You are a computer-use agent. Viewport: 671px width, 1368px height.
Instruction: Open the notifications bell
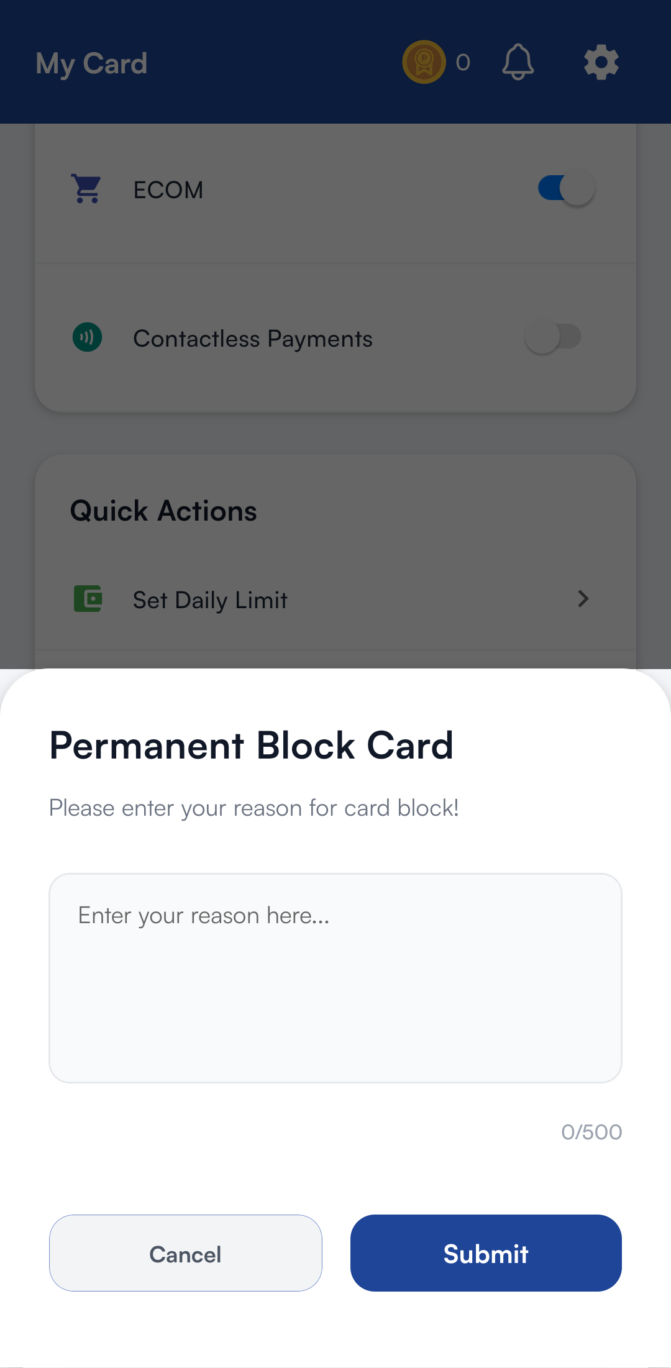[518, 62]
